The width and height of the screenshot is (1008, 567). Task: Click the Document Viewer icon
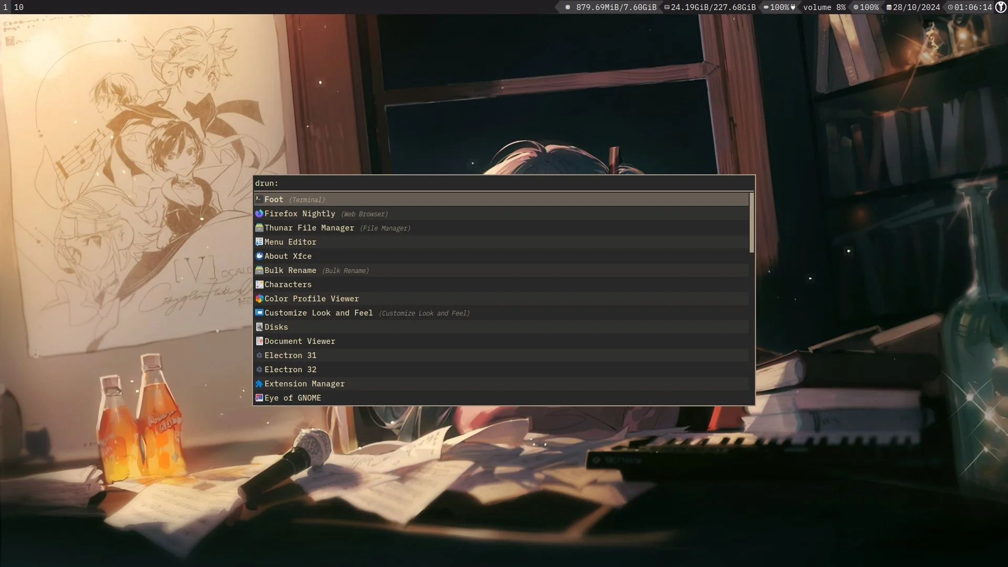point(259,341)
